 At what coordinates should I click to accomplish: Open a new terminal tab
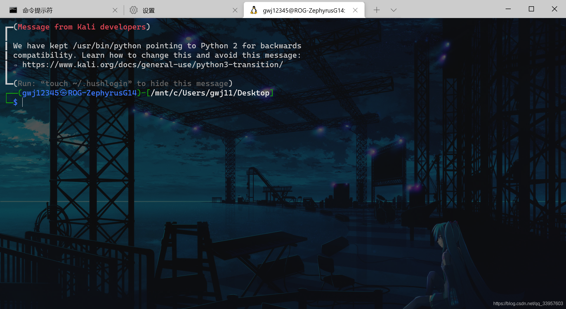[x=377, y=10]
